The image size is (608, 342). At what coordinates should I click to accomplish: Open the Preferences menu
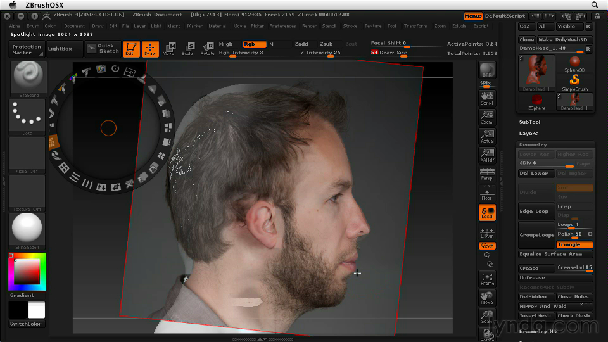(282, 26)
